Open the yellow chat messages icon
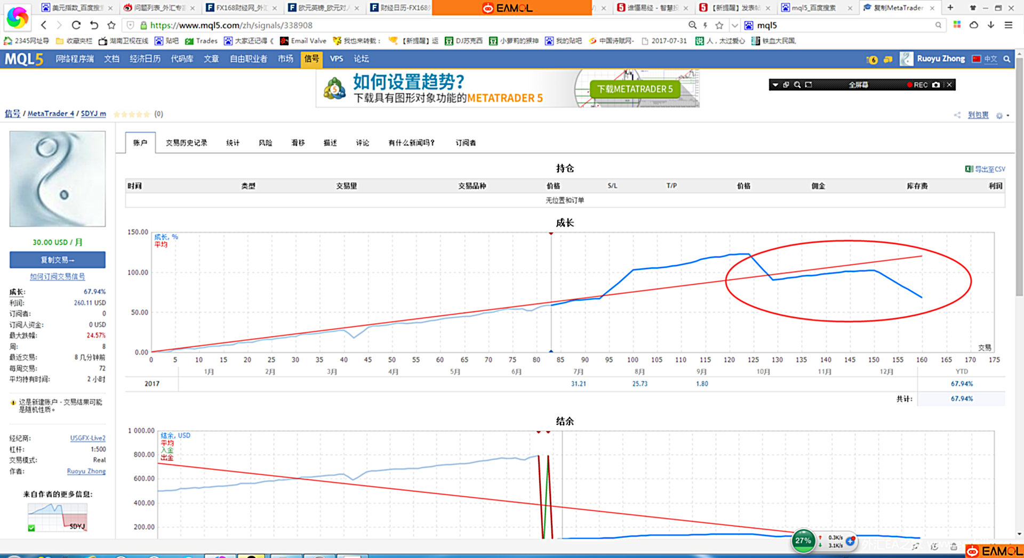 coord(888,59)
